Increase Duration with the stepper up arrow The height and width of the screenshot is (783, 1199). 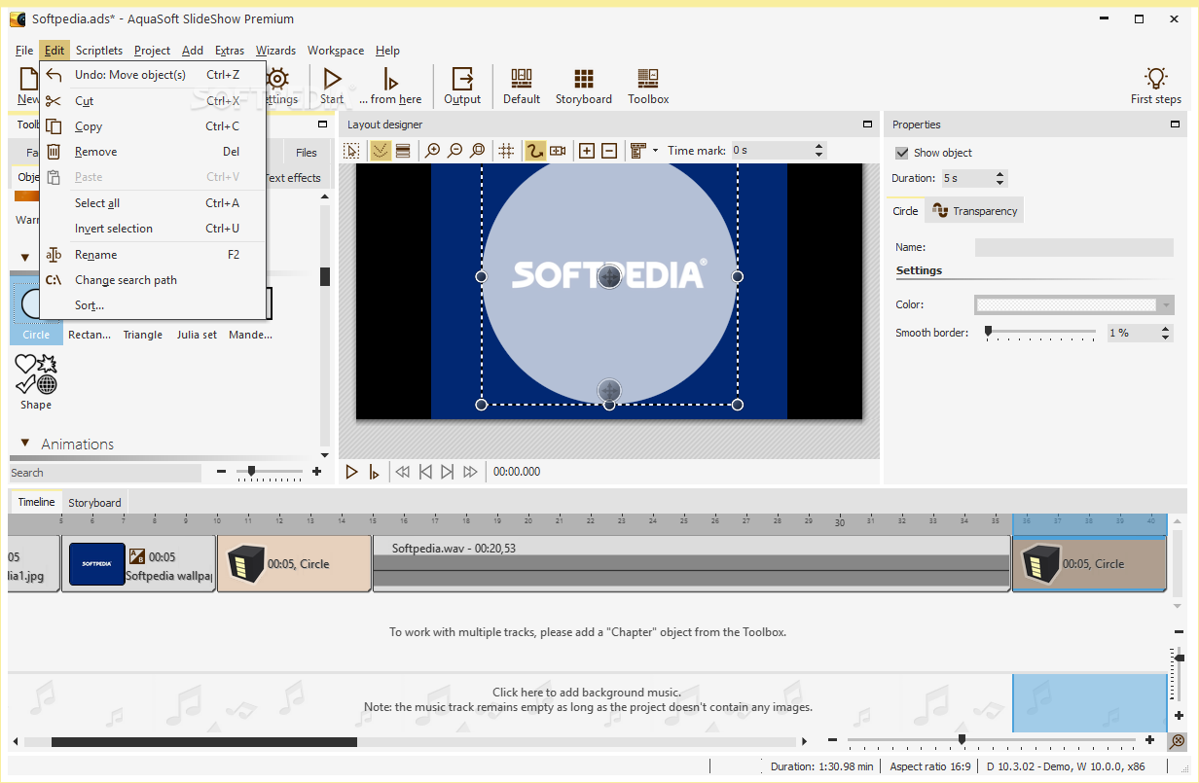pos(999,174)
